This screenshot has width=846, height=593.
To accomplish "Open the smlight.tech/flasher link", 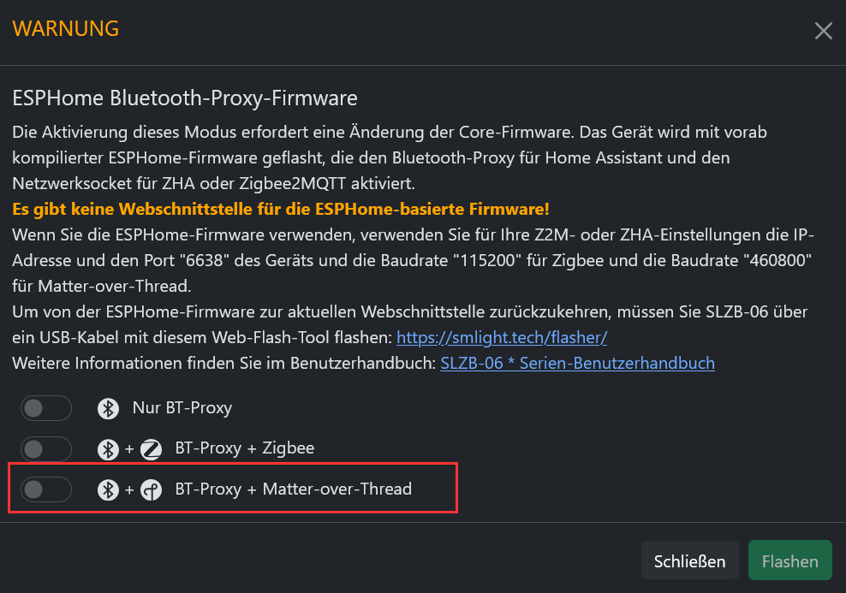I will (502, 337).
